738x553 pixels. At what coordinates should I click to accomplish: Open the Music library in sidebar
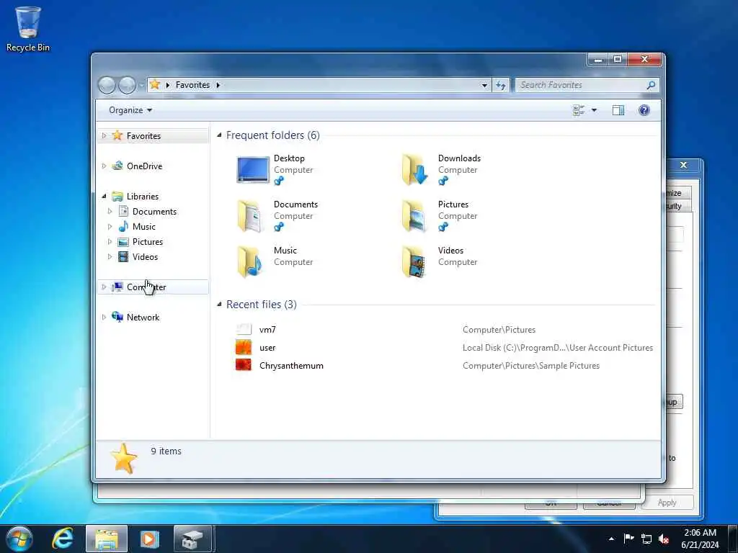[143, 227]
